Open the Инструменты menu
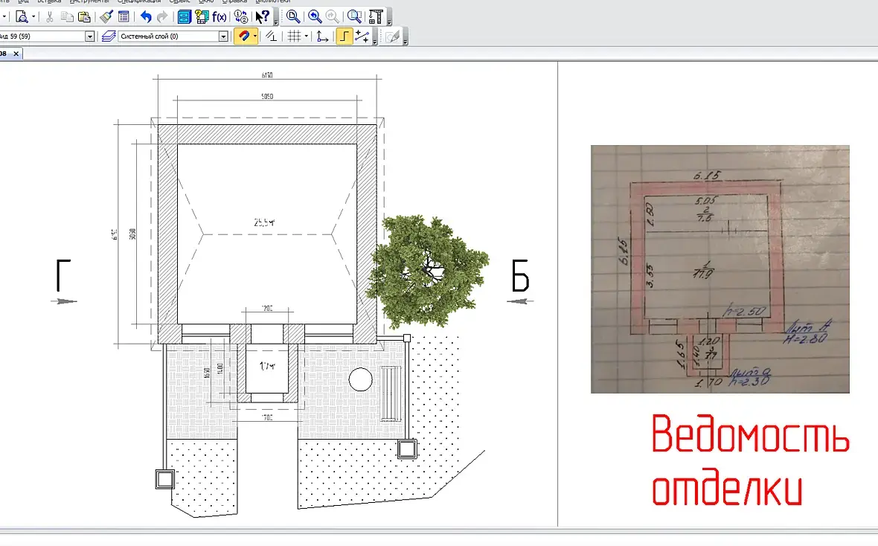The height and width of the screenshot is (546, 878). (89, 1)
